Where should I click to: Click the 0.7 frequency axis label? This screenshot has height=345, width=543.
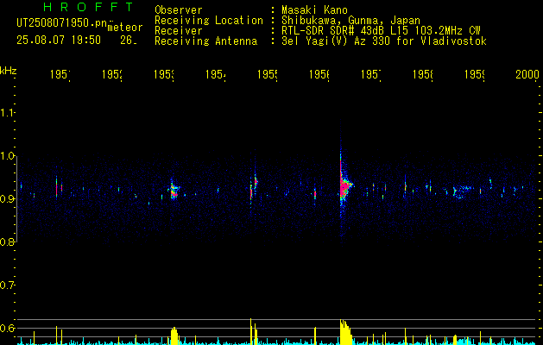(x=8, y=285)
